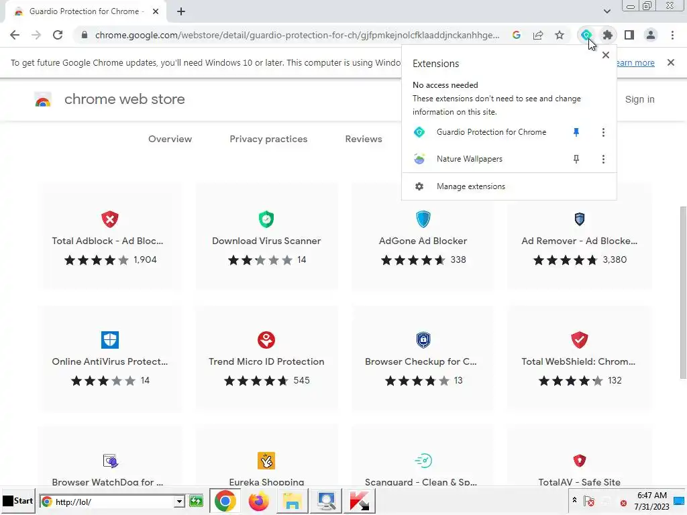Close the Guardio Protection for Chrome tab

pyautogui.click(x=156, y=11)
